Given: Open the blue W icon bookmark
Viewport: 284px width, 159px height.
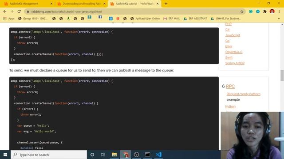Looking at the screenshot, I should [110, 19].
